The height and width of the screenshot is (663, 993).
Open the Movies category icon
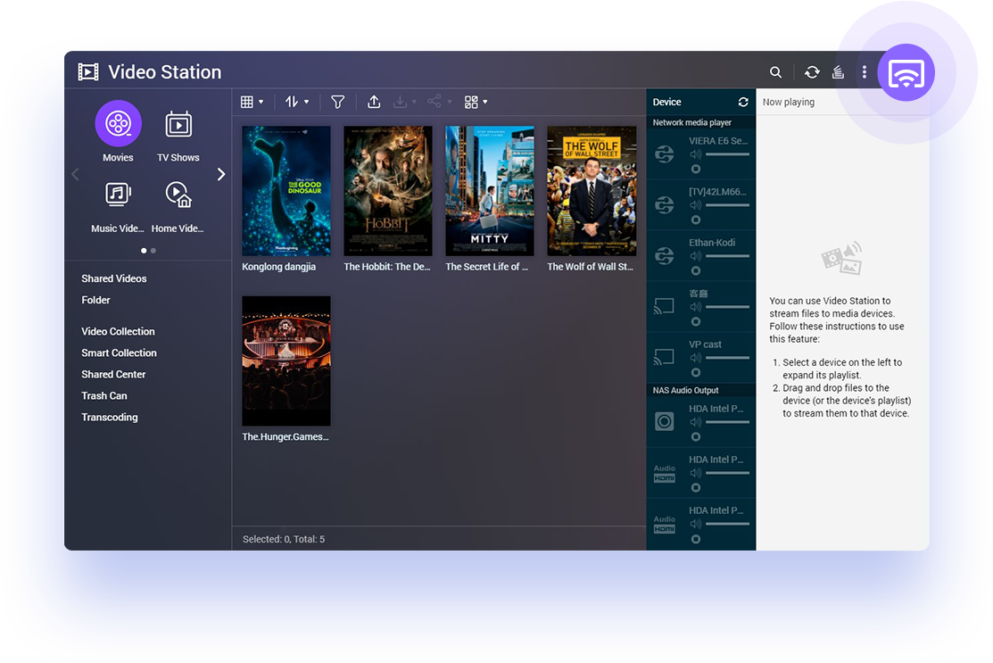[118, 124]
